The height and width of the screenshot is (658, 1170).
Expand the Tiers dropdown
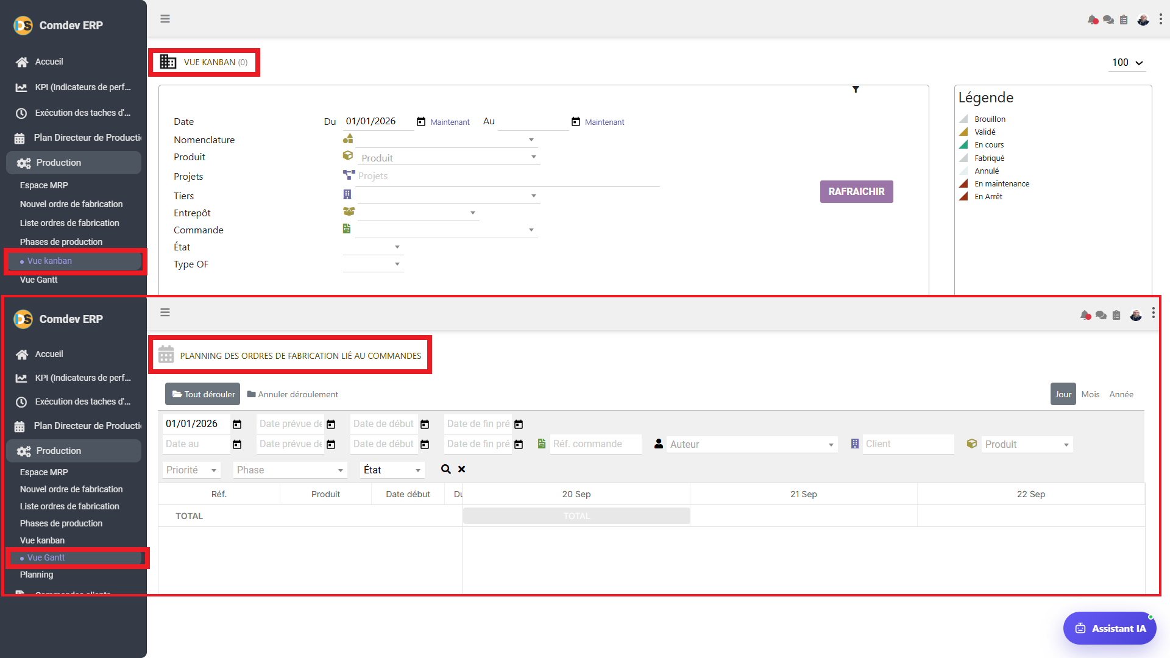tap(534, 196)
